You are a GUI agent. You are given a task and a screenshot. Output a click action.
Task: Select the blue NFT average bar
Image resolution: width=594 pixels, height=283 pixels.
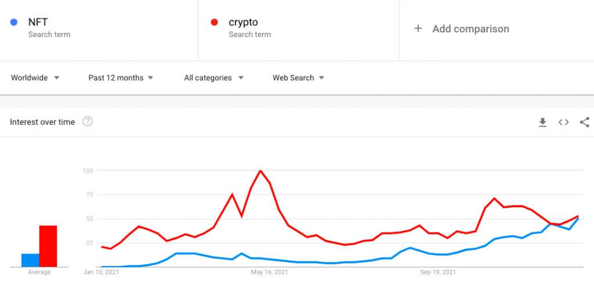click(x=30, y=260)
